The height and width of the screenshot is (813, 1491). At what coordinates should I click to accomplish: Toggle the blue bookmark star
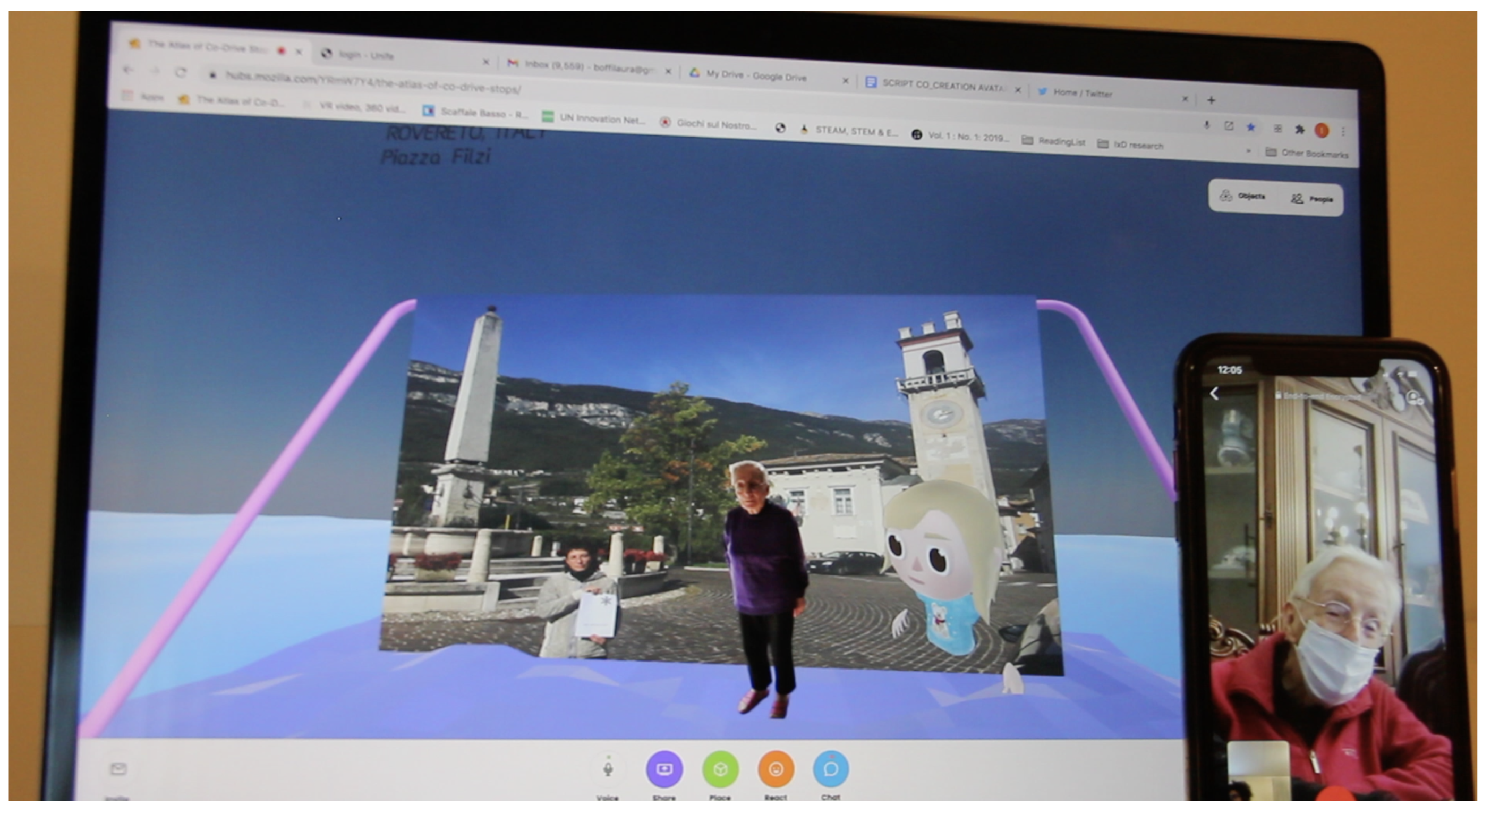point(1251,128)
